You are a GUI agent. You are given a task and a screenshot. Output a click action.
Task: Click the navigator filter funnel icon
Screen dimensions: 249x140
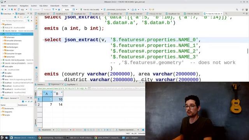pyautogui.click(x=28, y=21)
